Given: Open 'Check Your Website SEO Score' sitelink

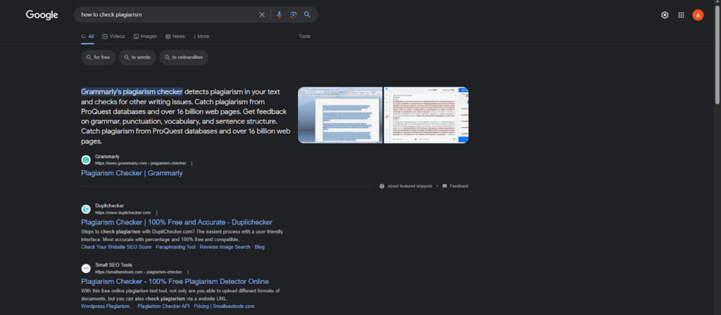Looking at the screenshot, I should pyautogui.click(x=116, y=247).
